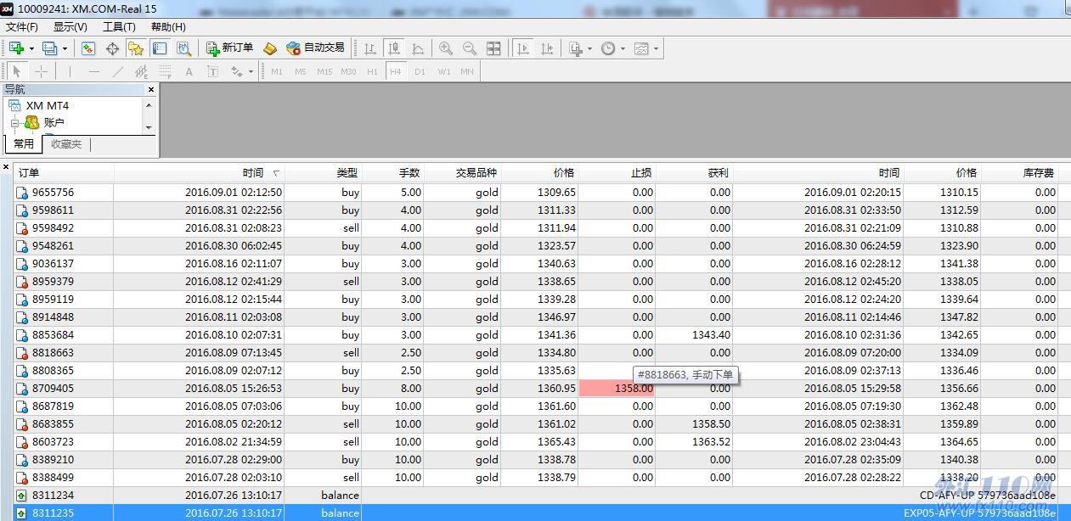Open the indicators list icon
The image size is (1071, 521).
[576, 48]
